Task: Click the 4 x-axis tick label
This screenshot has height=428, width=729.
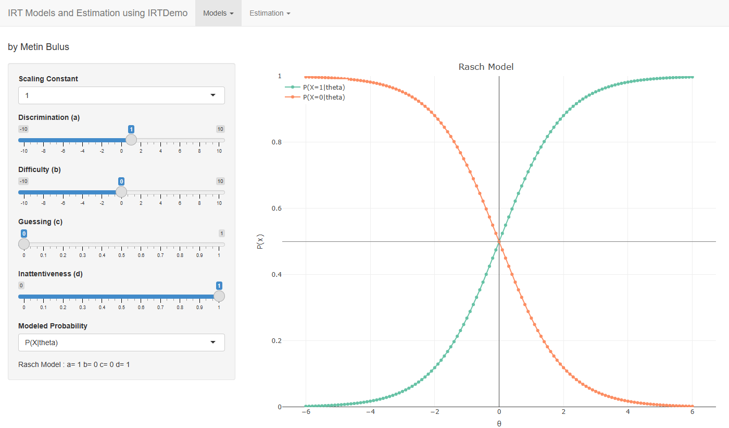Action: 627,411
